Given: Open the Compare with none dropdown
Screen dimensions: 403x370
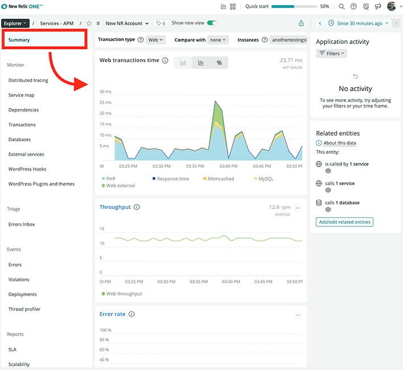Looking at the screenshot, I should [218, 40].
